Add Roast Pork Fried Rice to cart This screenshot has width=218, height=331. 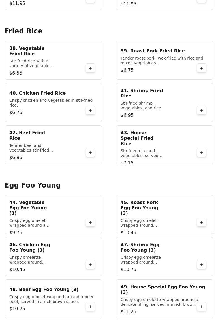click(202, 68)
